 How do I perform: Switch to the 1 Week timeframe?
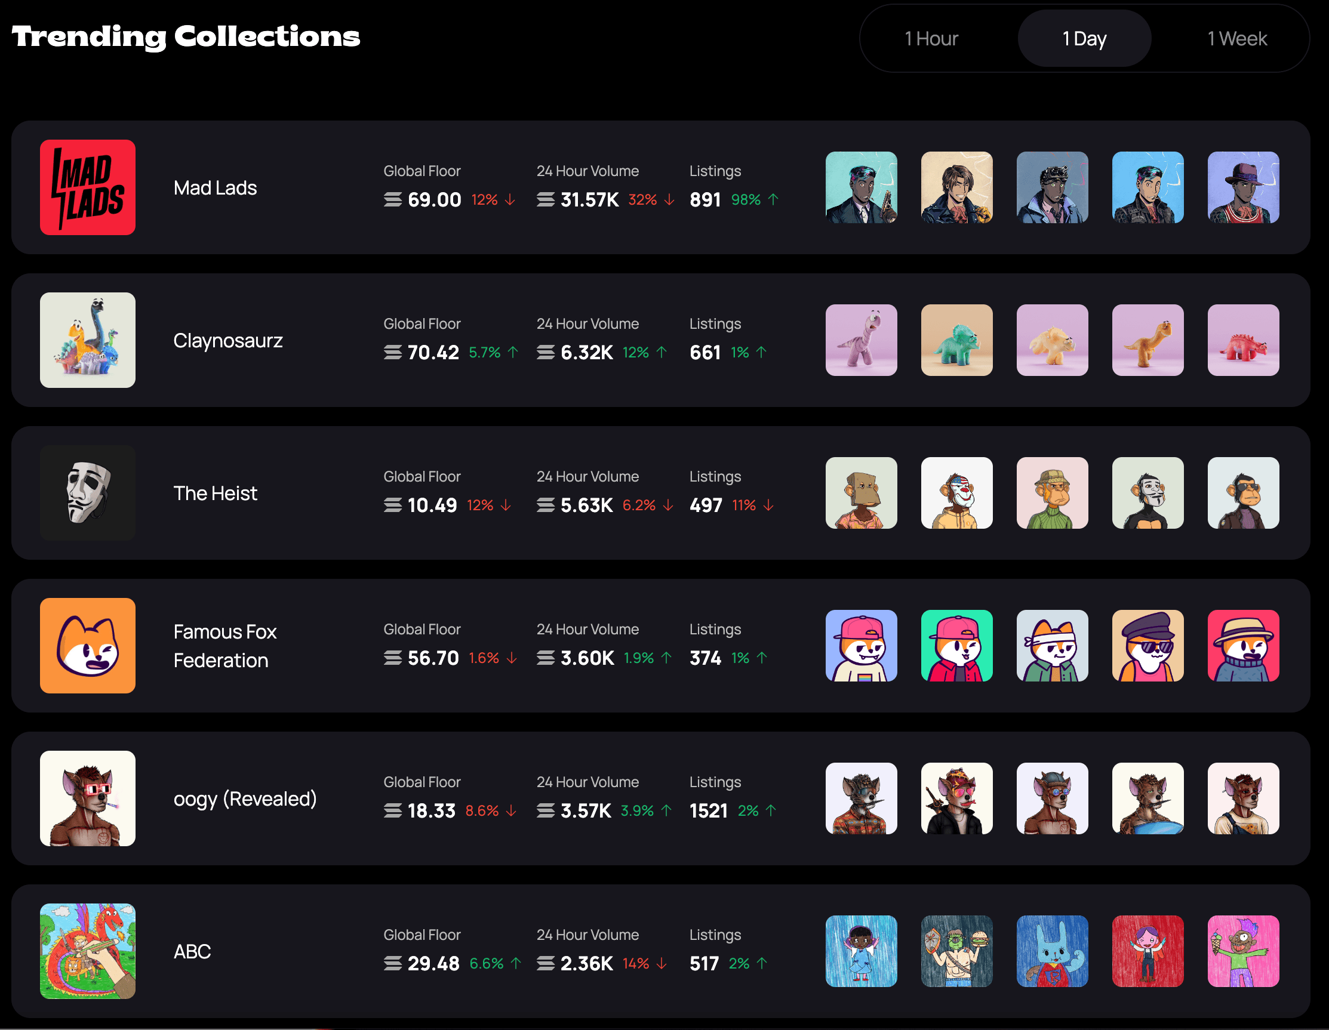click(1236, 38)
